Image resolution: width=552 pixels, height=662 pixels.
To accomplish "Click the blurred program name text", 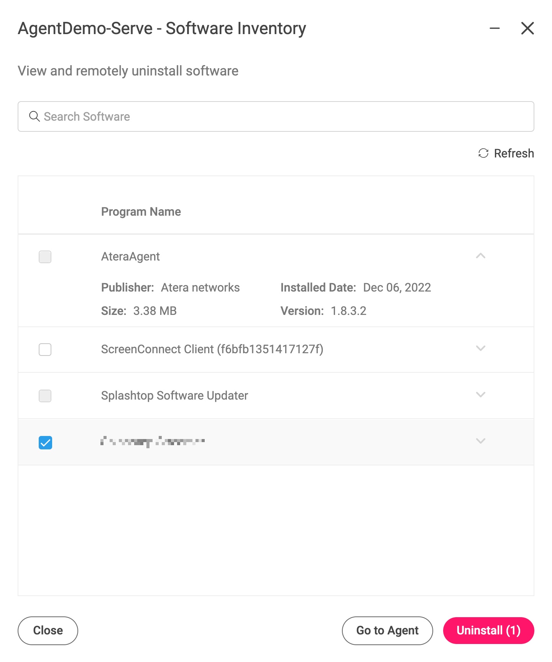I will [153, 442].
